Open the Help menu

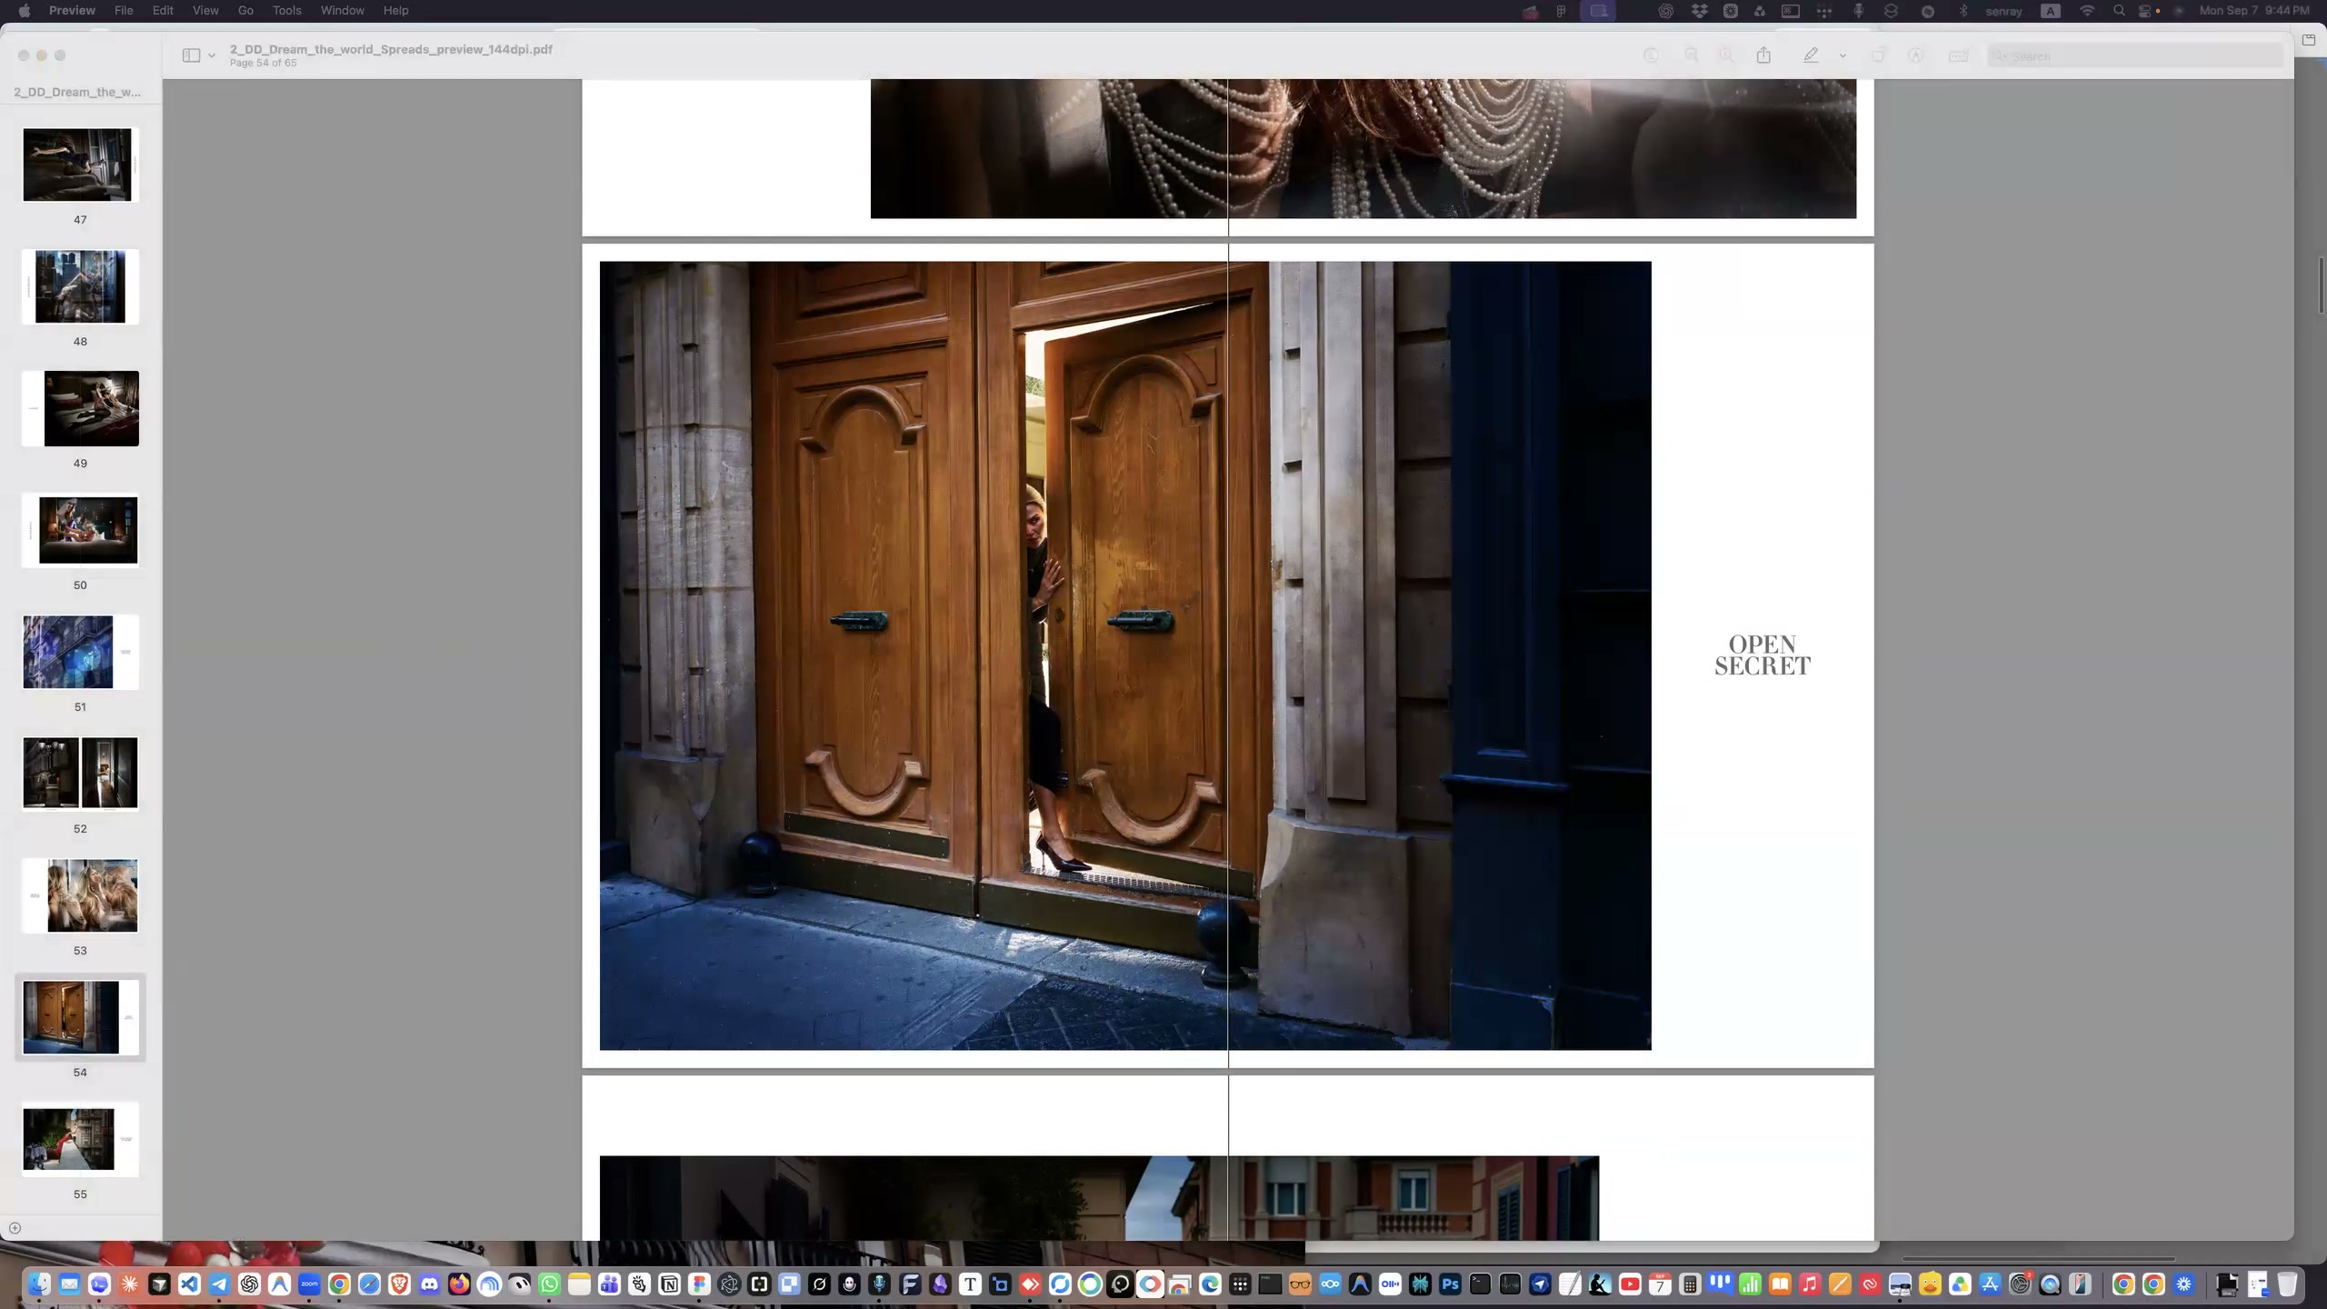[x=395, y=10]
